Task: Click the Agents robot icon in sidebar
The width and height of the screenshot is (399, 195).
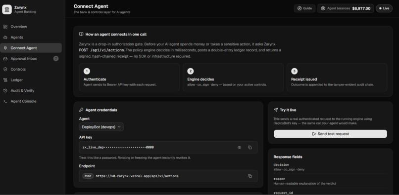Action: 5,38
